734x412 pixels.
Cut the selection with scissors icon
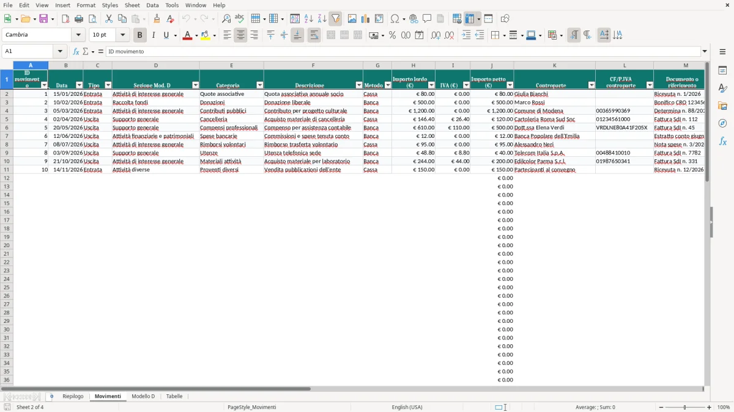pos(109,19)
